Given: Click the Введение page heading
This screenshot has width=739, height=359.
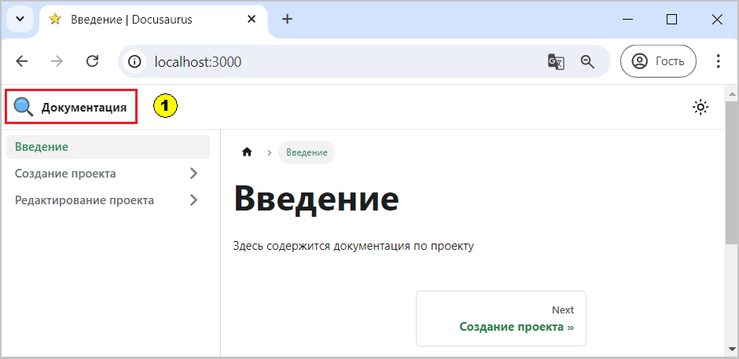Looking at the screenshot, I should tap(317, 198).
